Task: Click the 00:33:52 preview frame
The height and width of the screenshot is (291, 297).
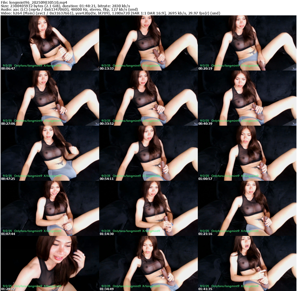Action: 148,98
